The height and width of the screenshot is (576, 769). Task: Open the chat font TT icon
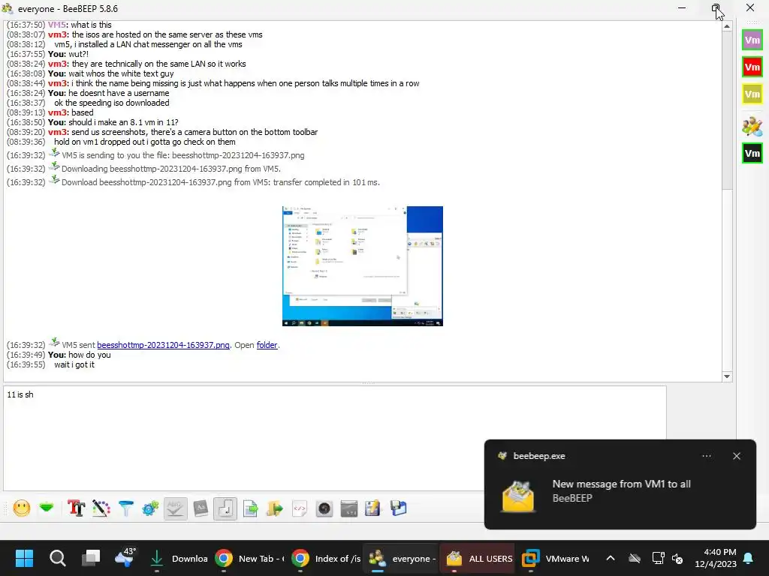[x=76, y=508]
